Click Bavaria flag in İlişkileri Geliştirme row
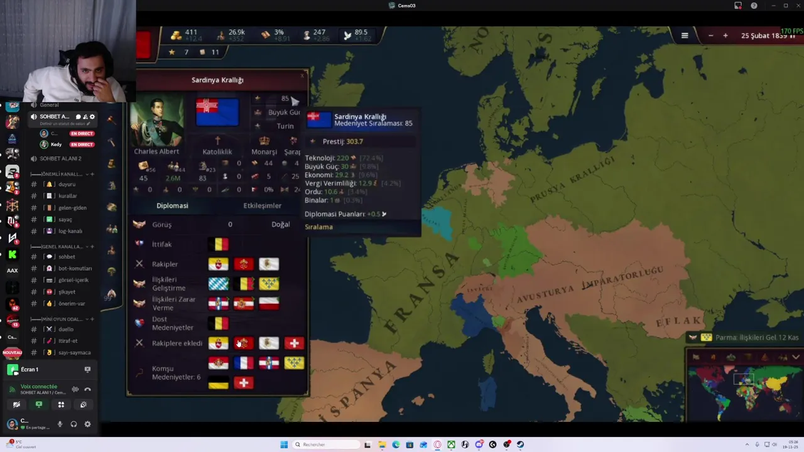804x452 pixels. [x=219, y=284]
